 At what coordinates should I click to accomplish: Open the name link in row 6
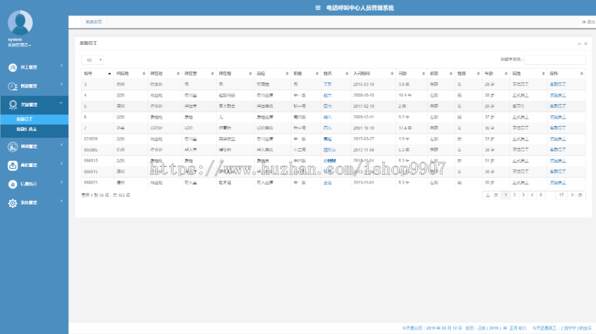pyautogui.click(x=327, y=117)
